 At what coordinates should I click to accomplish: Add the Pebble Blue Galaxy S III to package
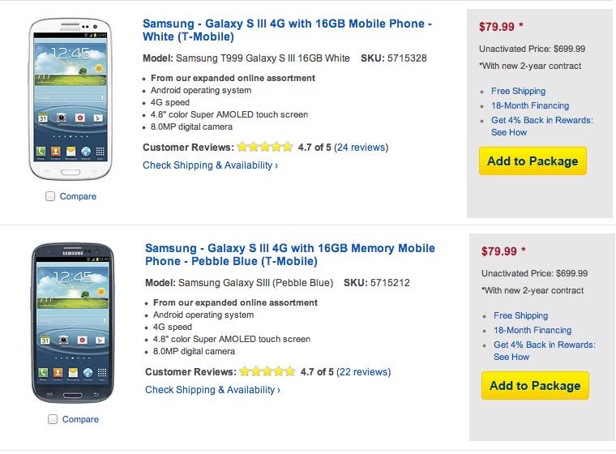tap(535, 385)
